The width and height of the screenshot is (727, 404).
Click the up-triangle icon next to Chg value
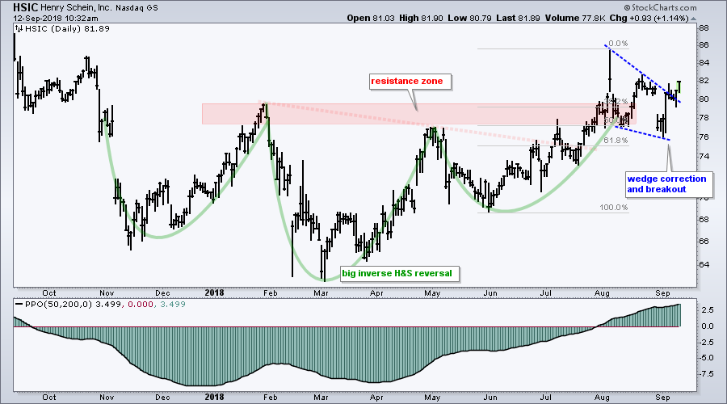click(x=693, y=19)
